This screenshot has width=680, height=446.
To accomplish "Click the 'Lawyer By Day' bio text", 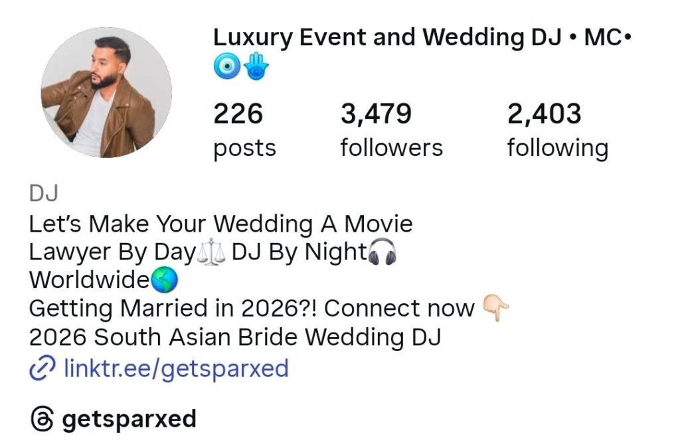I will pyautogui.click(x=113, y=253).
